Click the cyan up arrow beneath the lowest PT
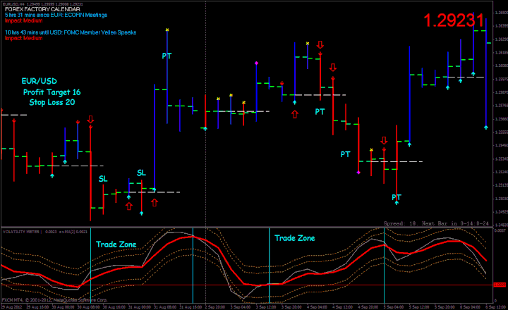Screen dimensions: 508x310 397,203
